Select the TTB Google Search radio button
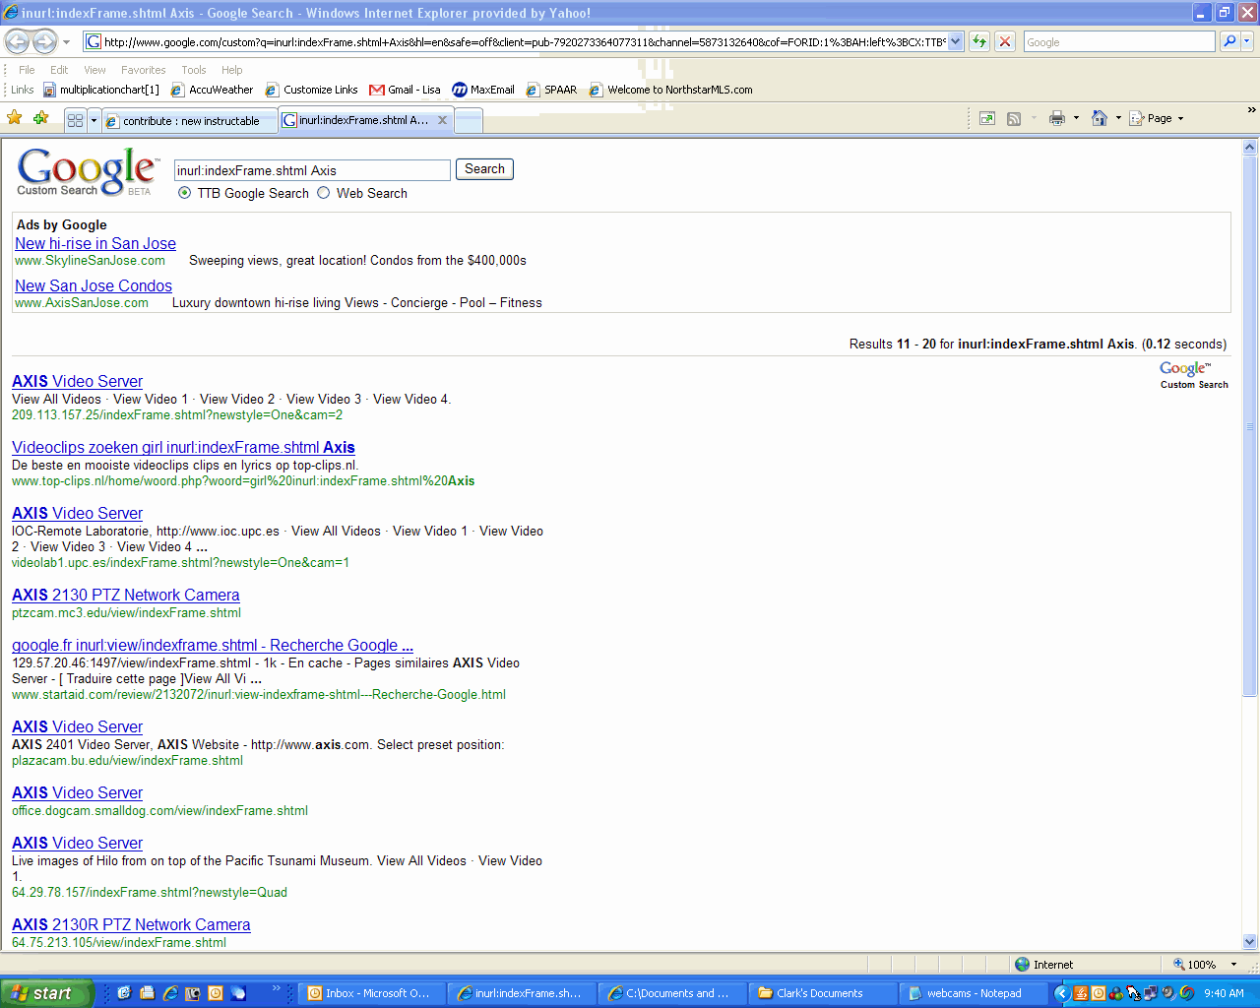Screen dimensions: 1260x1008 pyautogui.click(x=185, y=193)
